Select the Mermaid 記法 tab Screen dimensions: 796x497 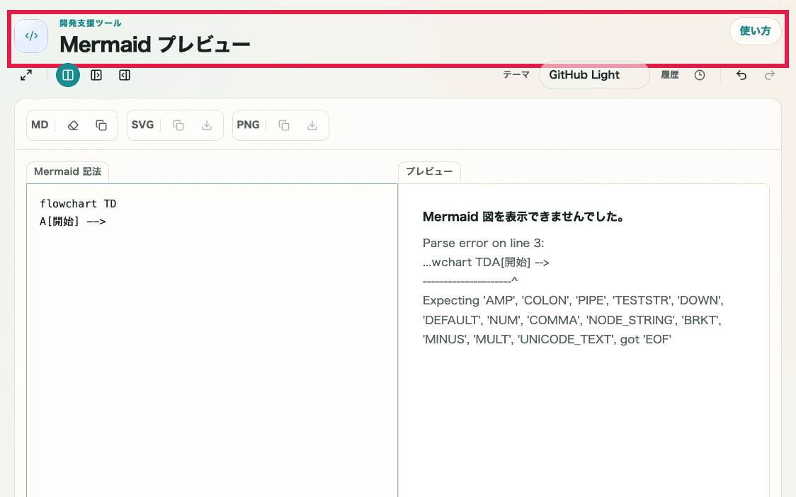pos(67,171)
